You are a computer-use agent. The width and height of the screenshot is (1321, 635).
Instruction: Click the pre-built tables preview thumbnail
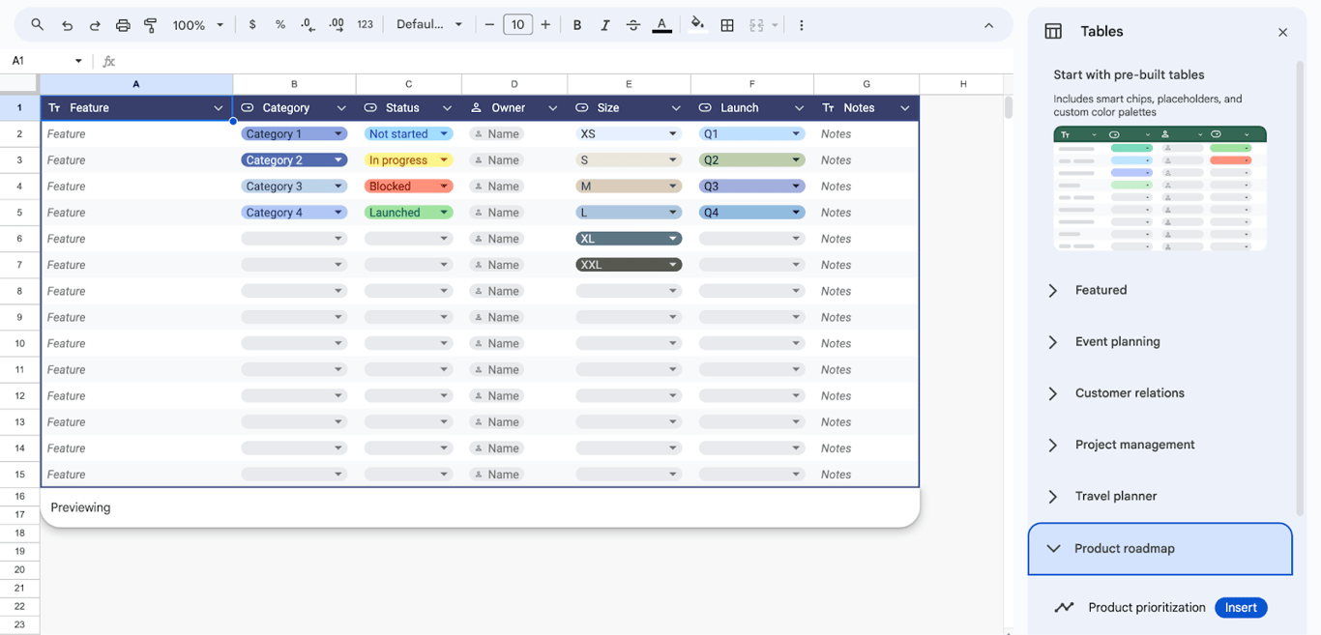1160,188
